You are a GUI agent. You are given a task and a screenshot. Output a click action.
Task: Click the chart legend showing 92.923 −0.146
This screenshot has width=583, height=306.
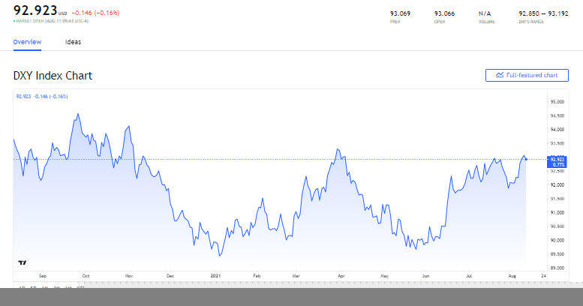pyautogui.click(x=42, y=96)
